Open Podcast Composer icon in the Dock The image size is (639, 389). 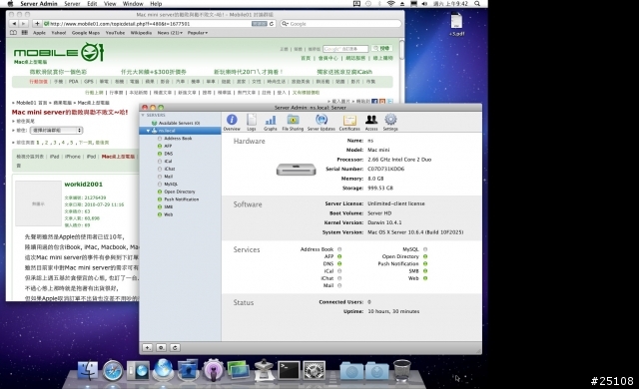pyautogui.click(x=213, y=371)
